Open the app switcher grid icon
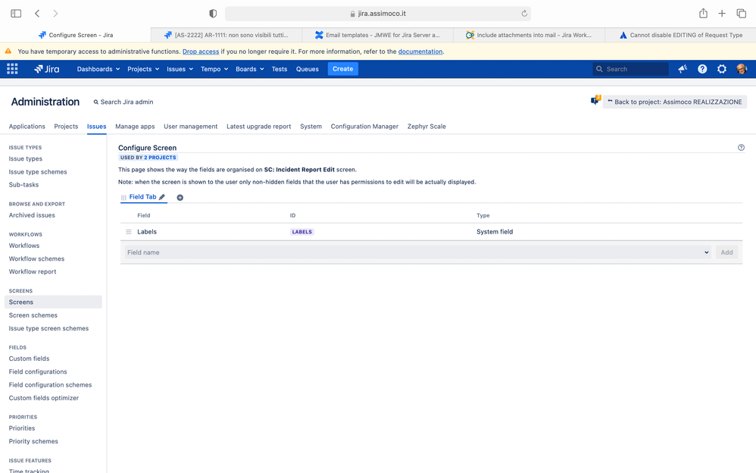This screenshot has width=756, height=473. pos(11,68)
